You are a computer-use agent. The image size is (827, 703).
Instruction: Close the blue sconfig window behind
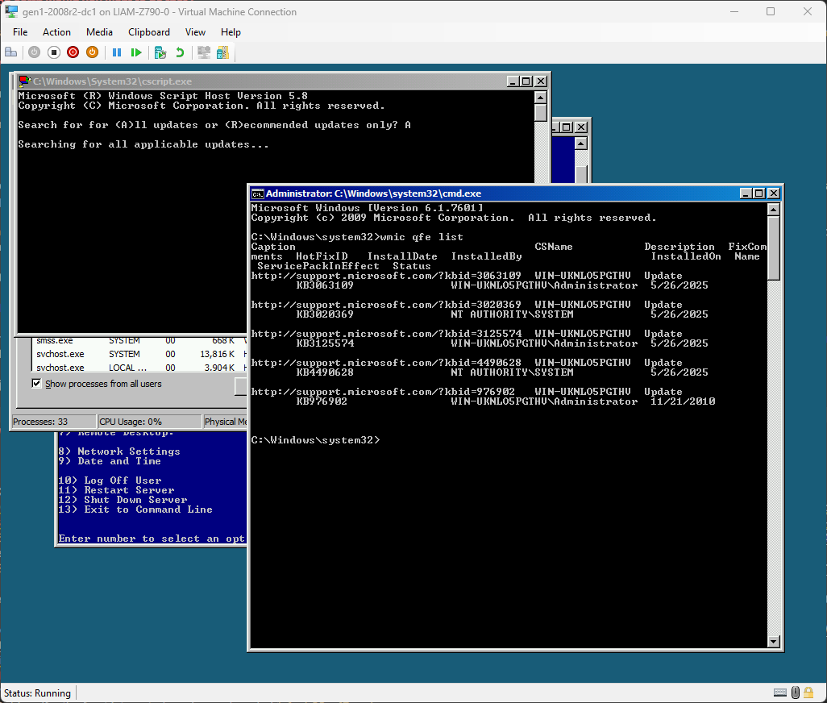point(580,127)
